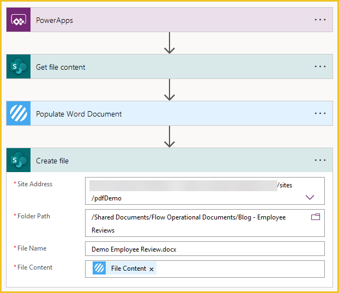
Task: Click the Site Address label
Action: pos(35,184)
